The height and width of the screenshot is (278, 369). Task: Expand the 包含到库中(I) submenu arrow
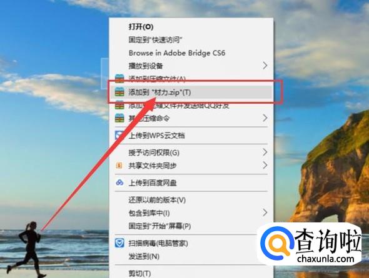[x=265, y=212]
